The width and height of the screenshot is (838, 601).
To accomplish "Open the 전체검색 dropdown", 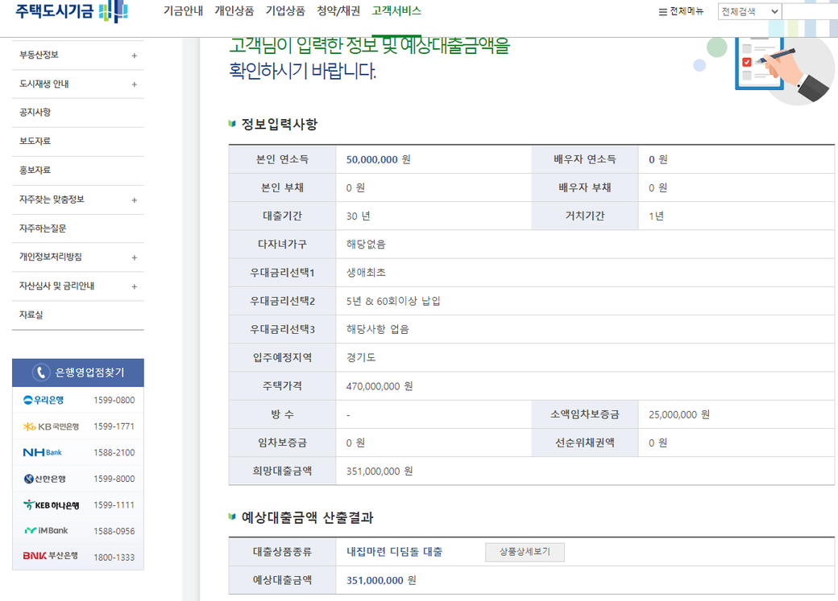I will point(749,11).
